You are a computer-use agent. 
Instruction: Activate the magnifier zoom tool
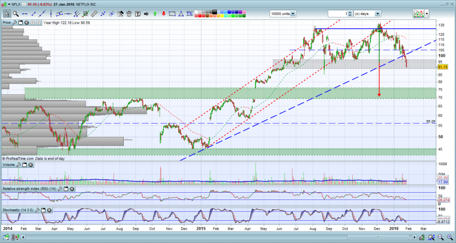click(x=16, y=13)
